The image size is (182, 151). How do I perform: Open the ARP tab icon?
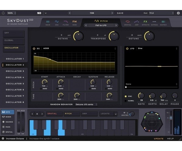[x=137, y=23]
